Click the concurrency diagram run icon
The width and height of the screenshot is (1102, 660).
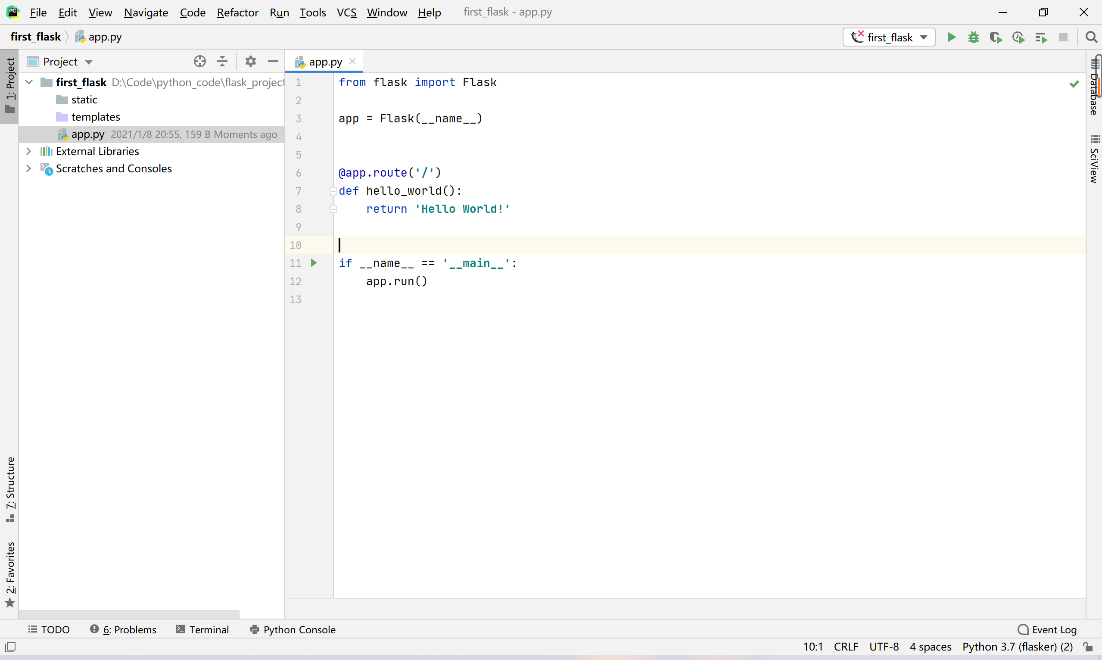click(x=1041, y=37)
